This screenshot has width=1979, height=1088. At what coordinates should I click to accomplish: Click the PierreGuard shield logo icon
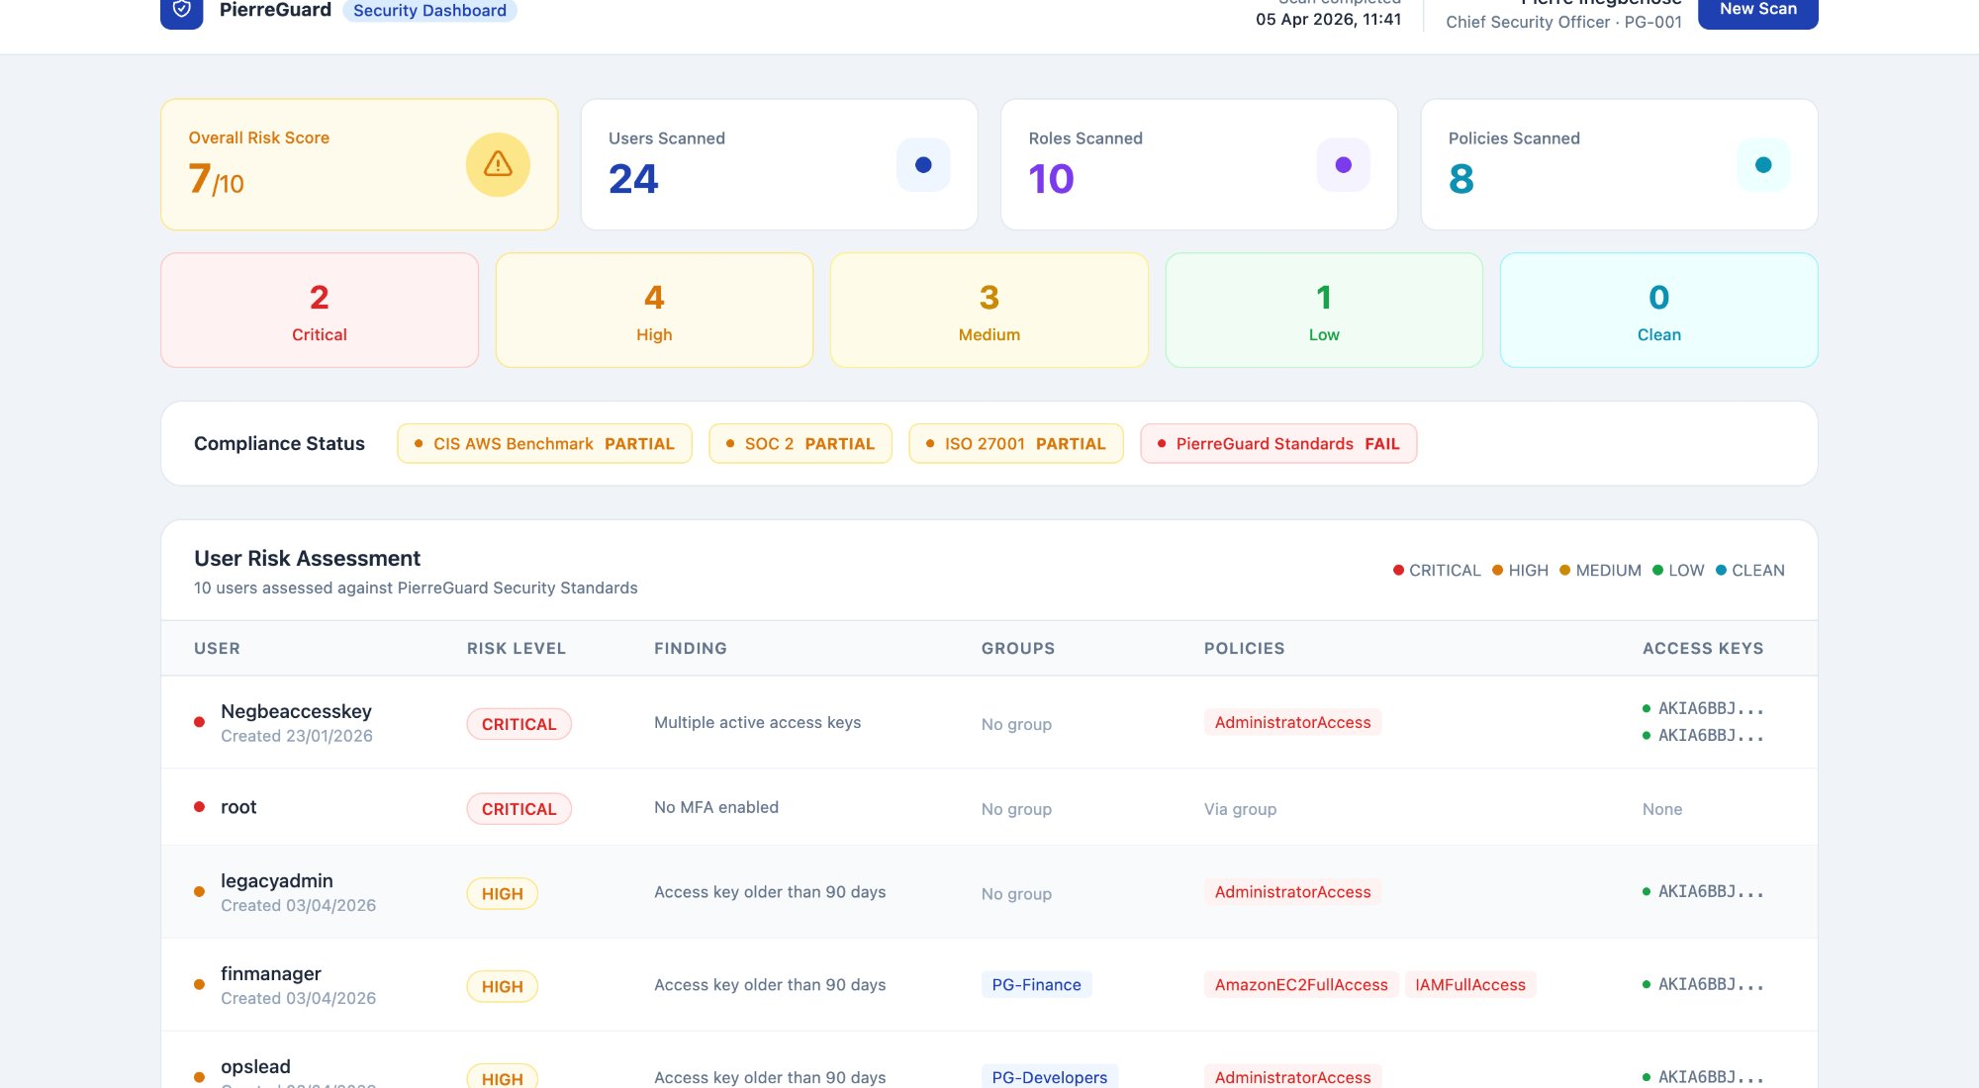coord(181,10)
